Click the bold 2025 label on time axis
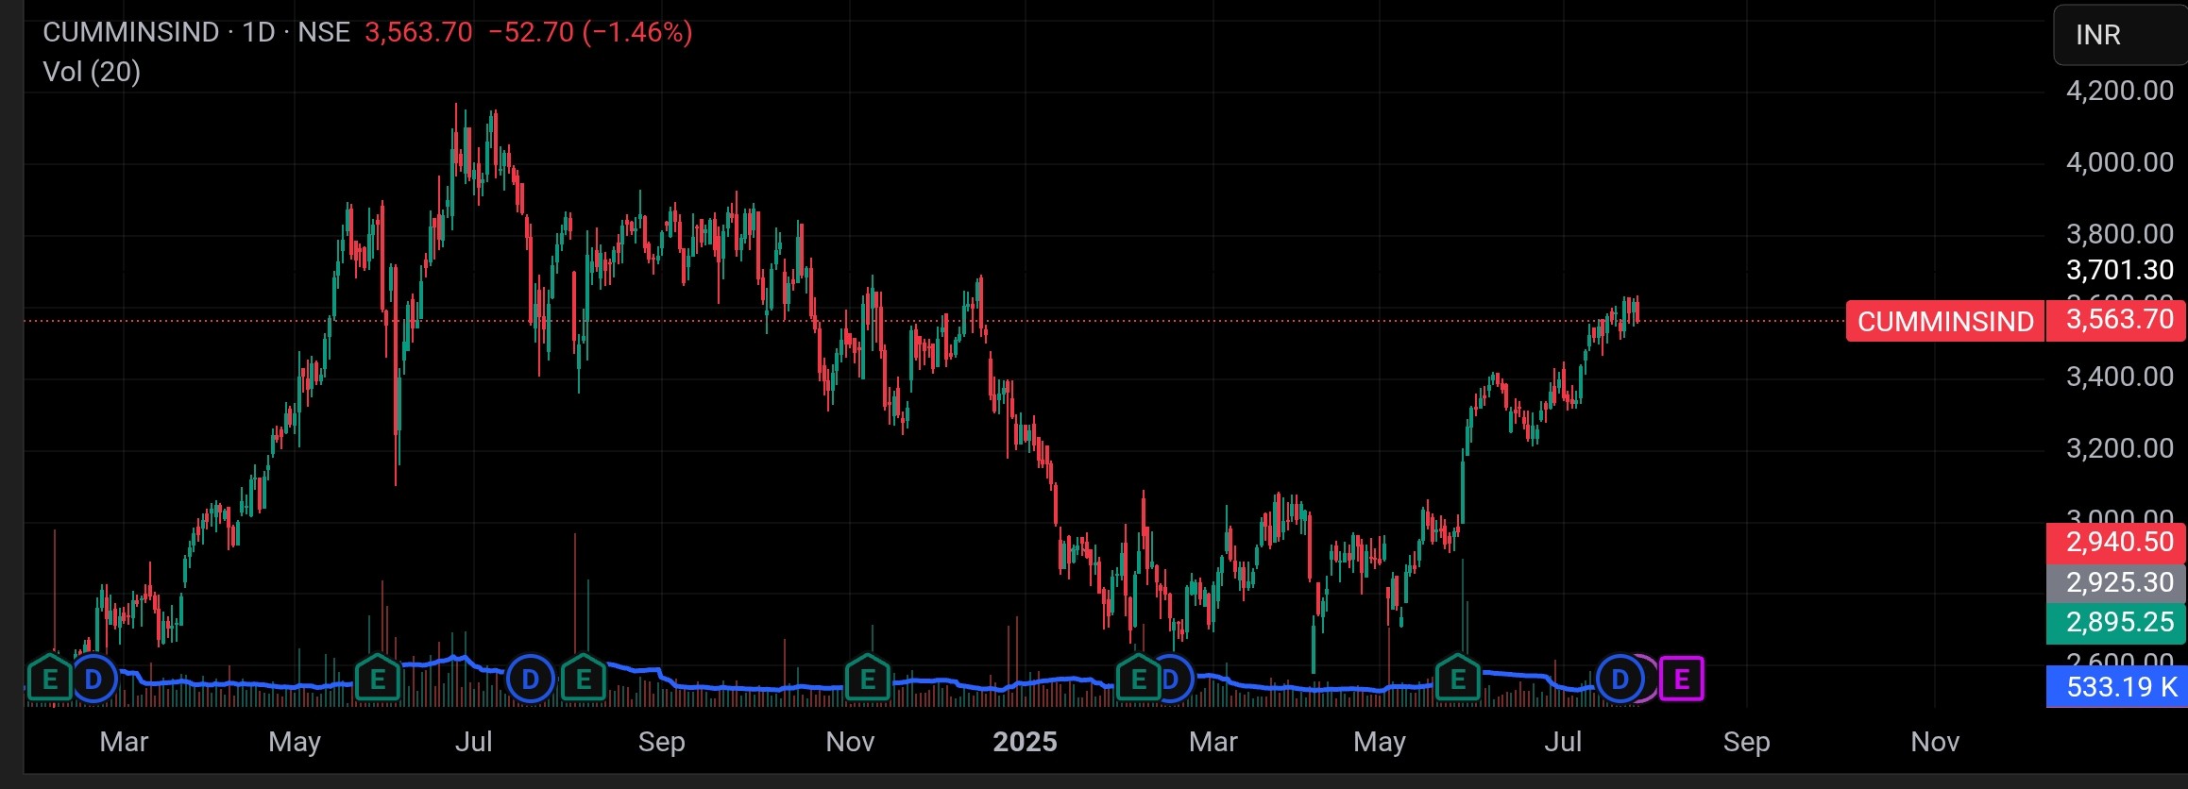The image size is (2188, 789). pyautogui.click(x=1025, y=742)
